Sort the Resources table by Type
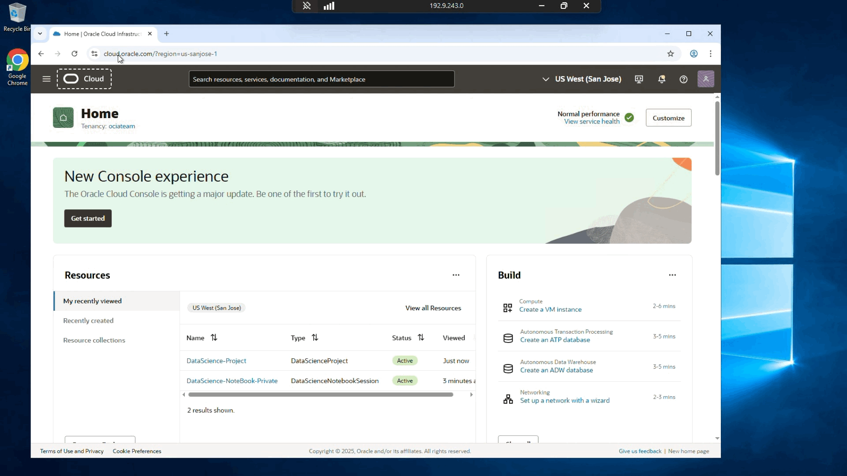The height and width of the screenshot is (476, 847). pyautogui.click(x=315, y=338)
